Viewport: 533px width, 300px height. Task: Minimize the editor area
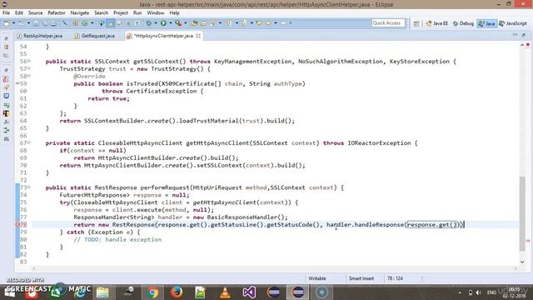(x=515, y=35)
